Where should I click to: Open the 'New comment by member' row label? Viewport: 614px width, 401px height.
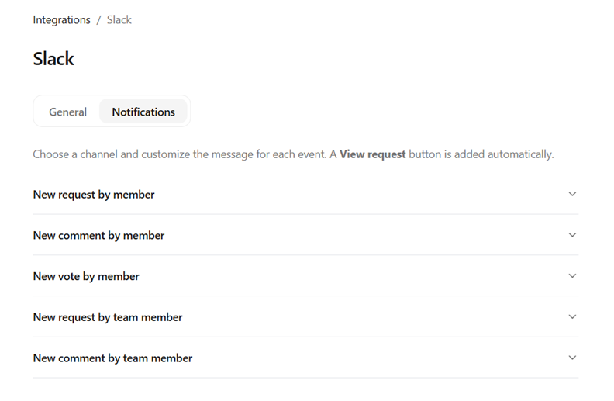[x=98, y=235]
